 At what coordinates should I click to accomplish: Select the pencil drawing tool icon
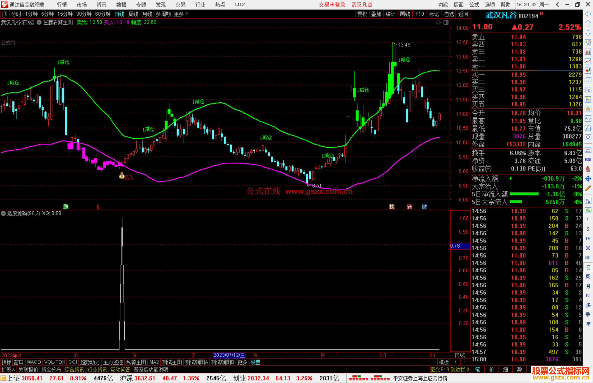(588, 188)
